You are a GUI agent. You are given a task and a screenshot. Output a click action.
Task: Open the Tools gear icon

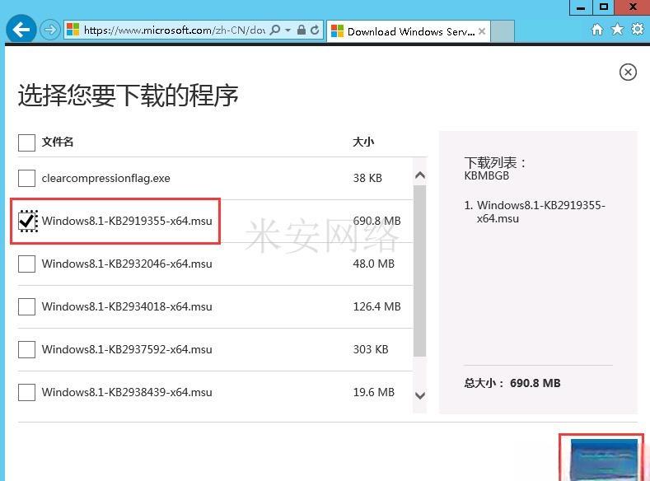coord(638,30)
